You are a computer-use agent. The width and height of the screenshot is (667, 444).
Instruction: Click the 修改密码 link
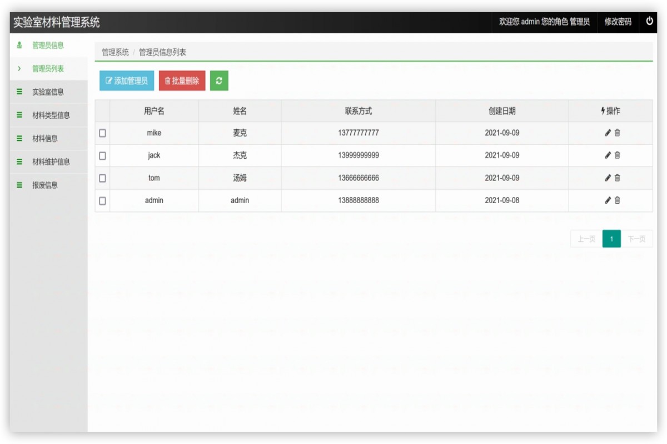click(x=618, y=22)
